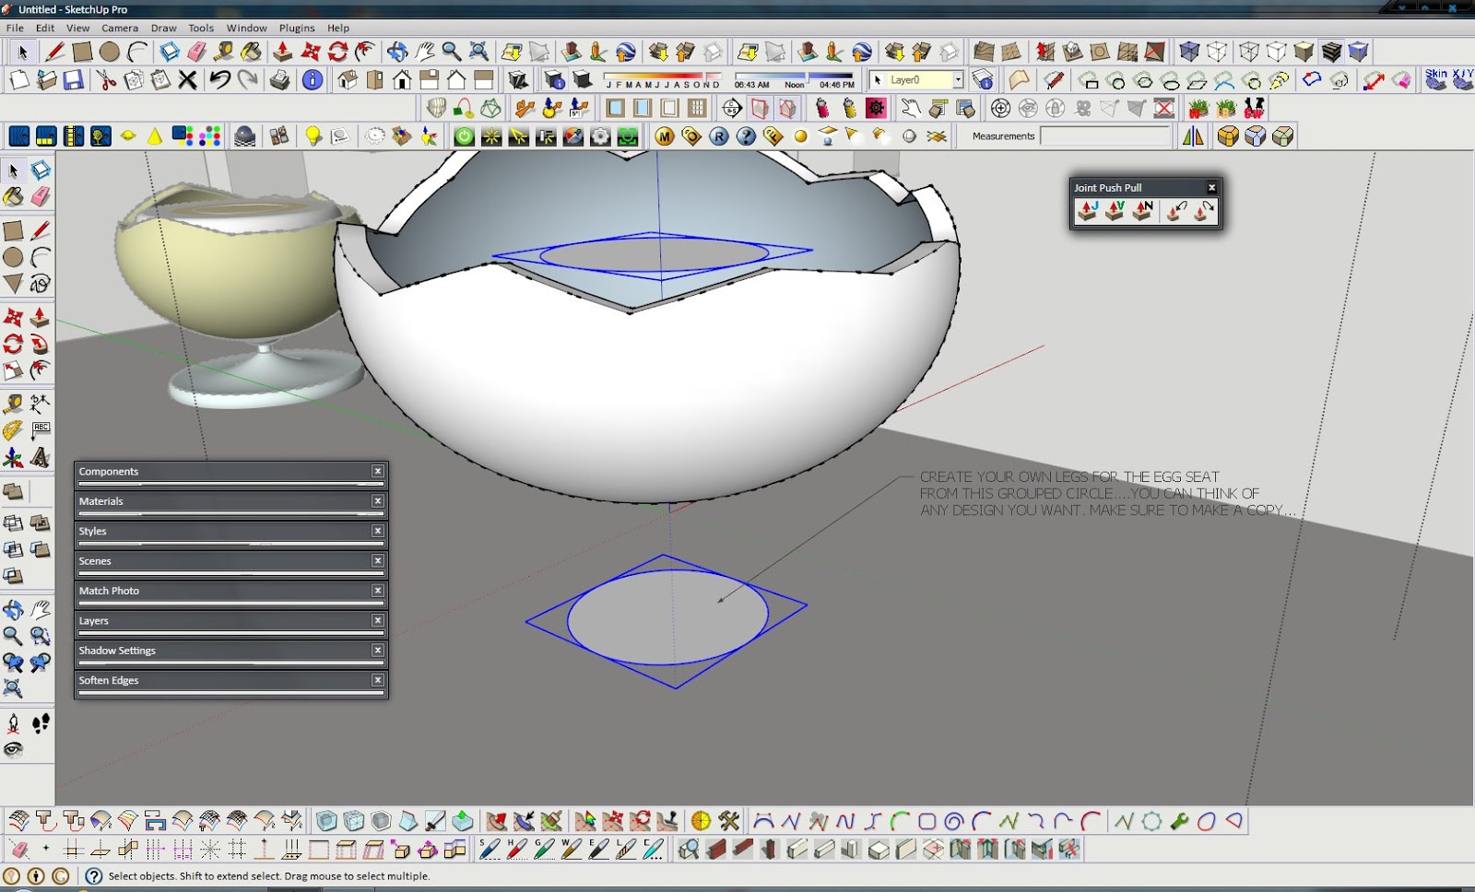Close the Joint Push Pull floating toolbar
Viewport: 1475px width, 892px height.
coord(1212,187)
